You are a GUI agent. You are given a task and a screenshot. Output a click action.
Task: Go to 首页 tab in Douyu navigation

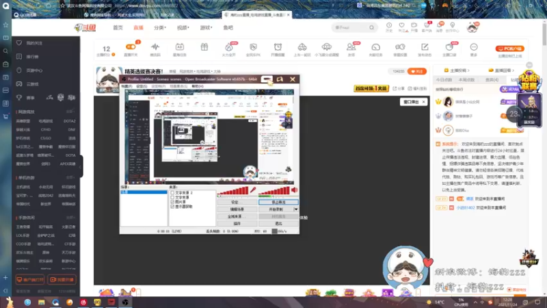pyautogui.click(x=118, y=27)
